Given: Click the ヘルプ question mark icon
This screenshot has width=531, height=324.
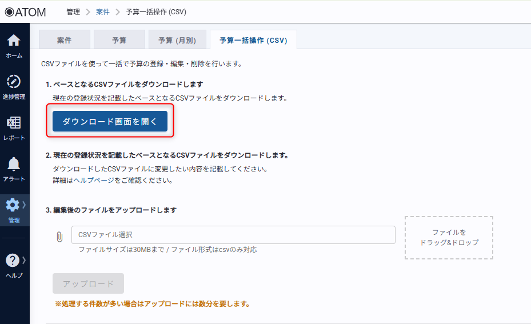Looking at the screenshot, I should tap(13, 261).
